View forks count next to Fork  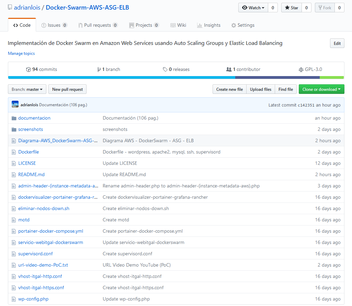[339, 8]
